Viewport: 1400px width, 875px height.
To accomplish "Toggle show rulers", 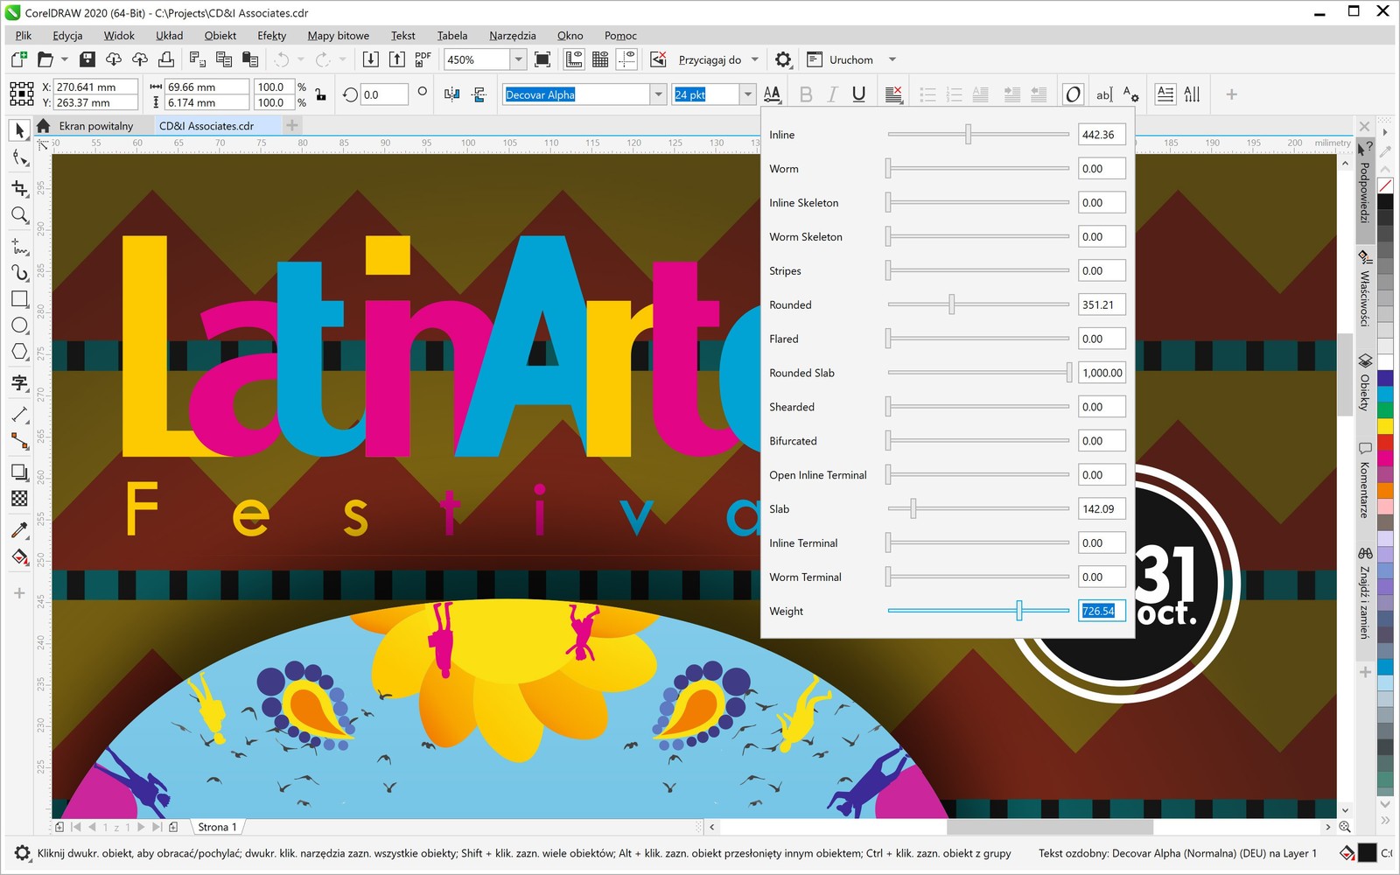I will click(x=574, y=59).
